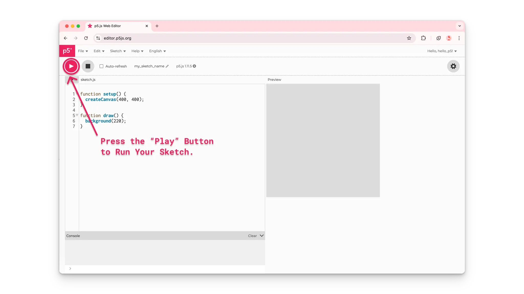Go back using the browser back arrow
Screen dimensions: 524x294
(65, 38)
